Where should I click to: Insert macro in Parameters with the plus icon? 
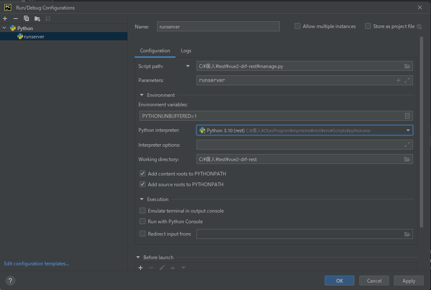pos(398,80)
